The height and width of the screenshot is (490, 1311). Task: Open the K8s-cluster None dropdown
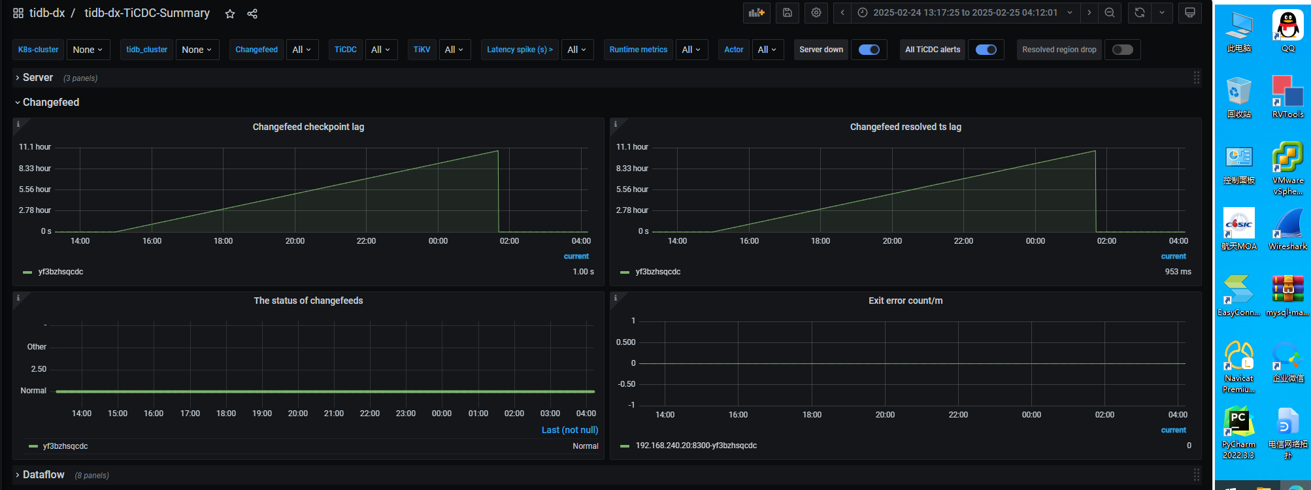pyautogui.click(x=88, y=50)
